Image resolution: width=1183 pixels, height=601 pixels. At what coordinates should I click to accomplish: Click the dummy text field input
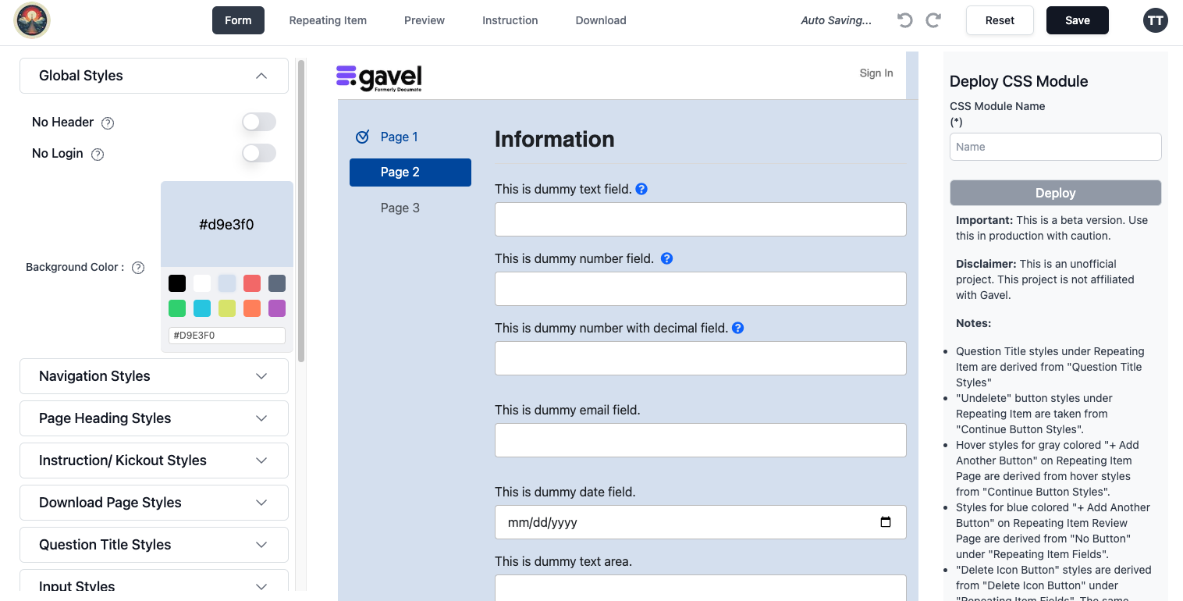pyautogui.click(x=701, y=219)
